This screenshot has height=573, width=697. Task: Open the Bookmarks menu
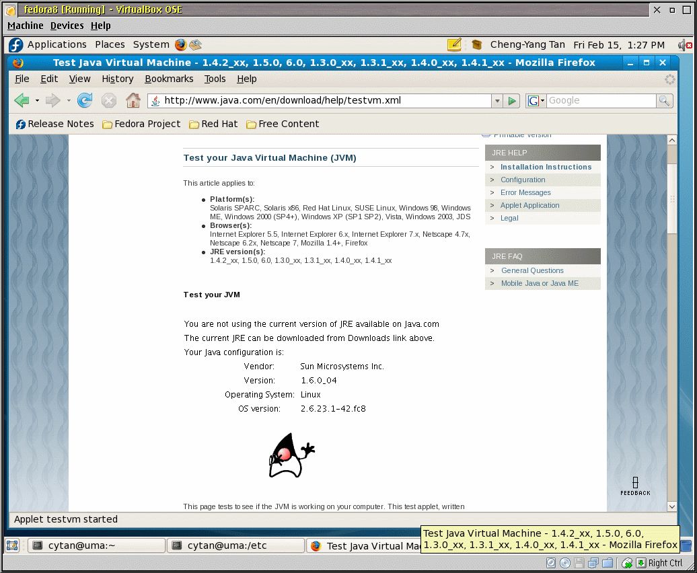[169, 79]
